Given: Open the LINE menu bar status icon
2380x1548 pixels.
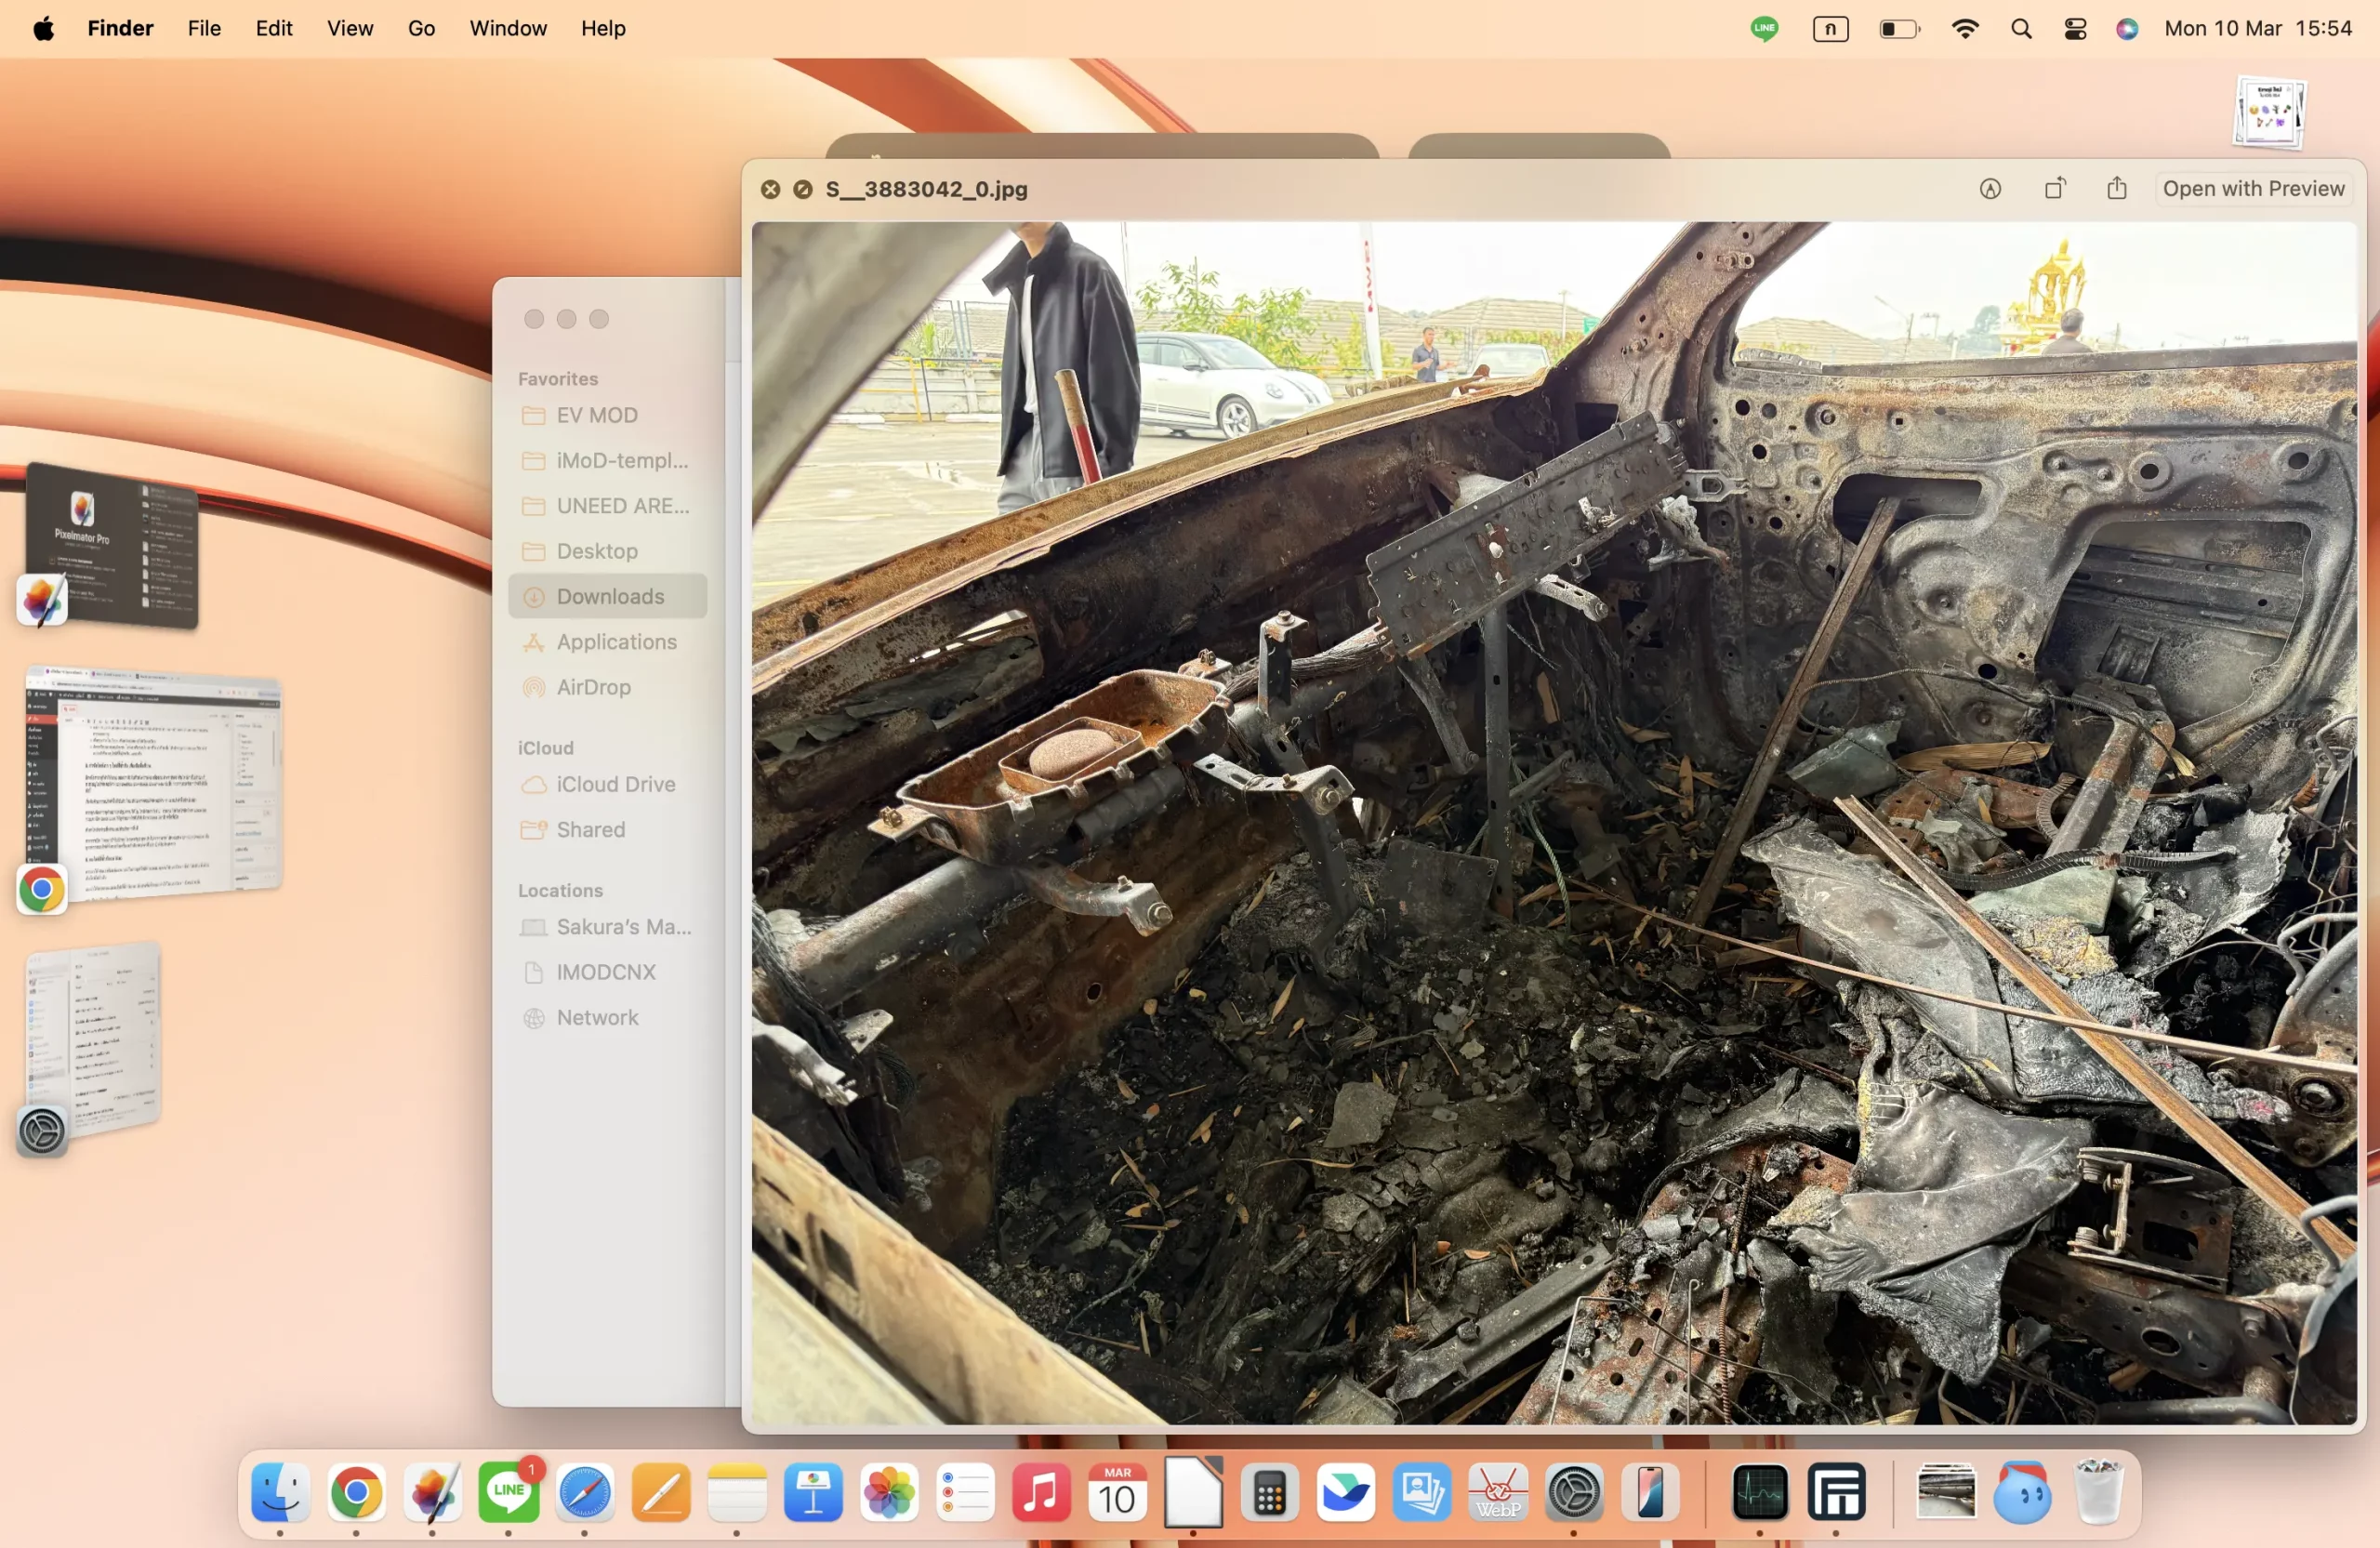Looking at the screenshot, I should (1764, 29).
